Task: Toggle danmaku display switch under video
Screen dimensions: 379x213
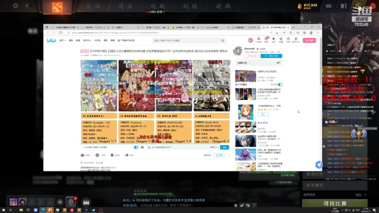Action: pos(136,147)
